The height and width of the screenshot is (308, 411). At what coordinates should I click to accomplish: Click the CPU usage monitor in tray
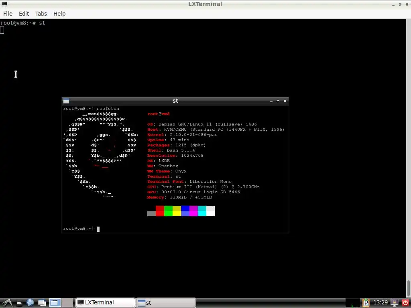click(x=352, y=303)
